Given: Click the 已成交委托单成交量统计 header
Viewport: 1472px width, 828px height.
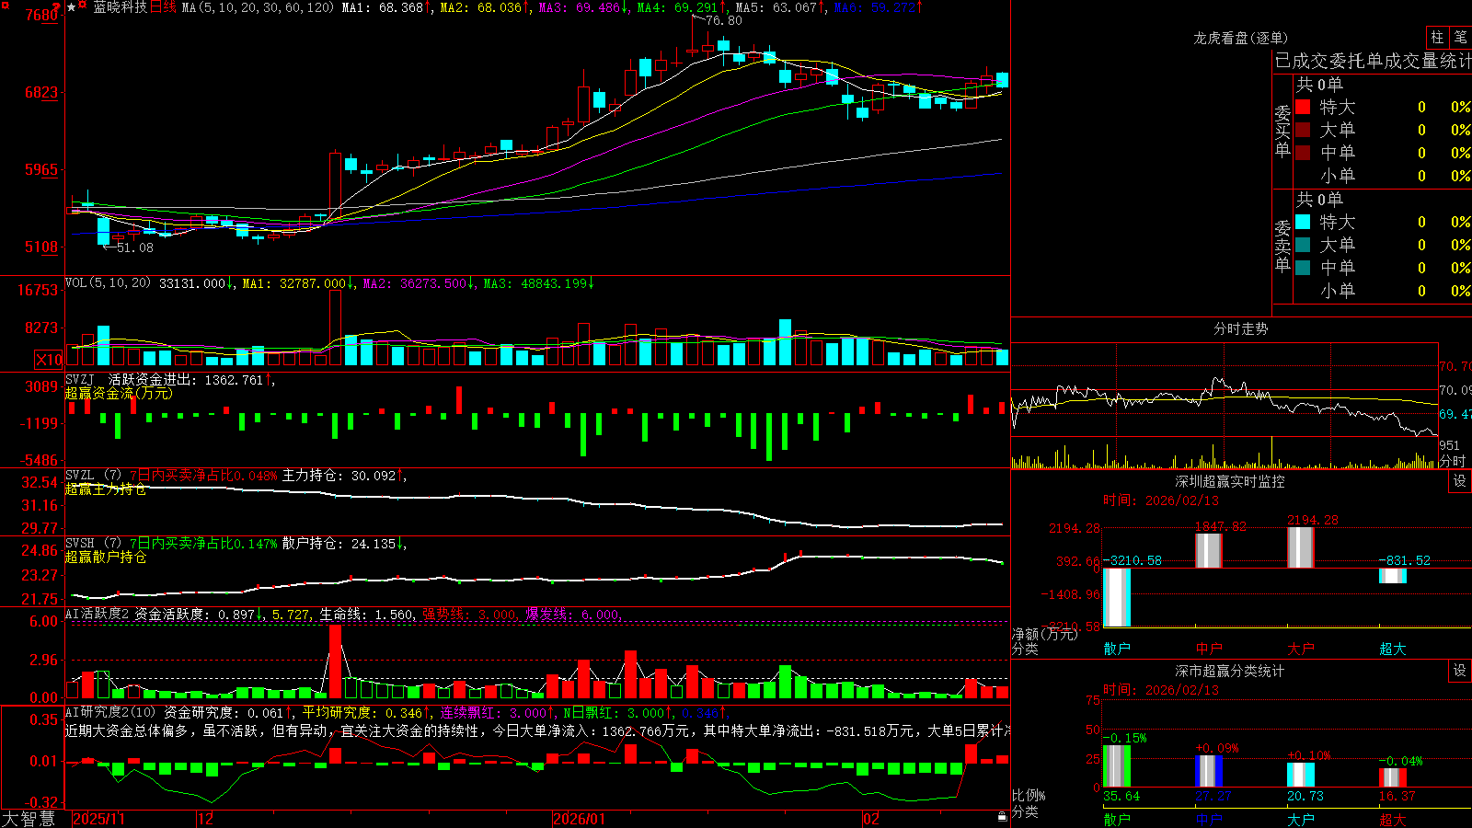Looking at the screenshot, I should tap(1373, 61).
